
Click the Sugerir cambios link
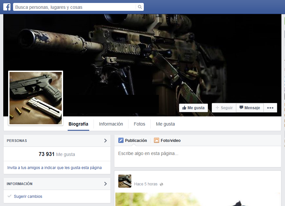tap(28, 197)
